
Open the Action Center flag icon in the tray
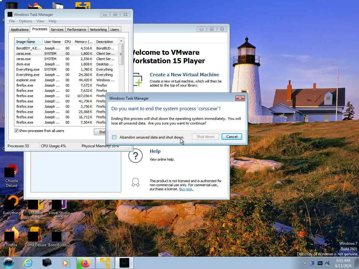click(312, 263)
